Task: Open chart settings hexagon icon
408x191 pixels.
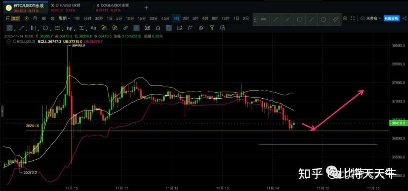Action: [345, 19]
